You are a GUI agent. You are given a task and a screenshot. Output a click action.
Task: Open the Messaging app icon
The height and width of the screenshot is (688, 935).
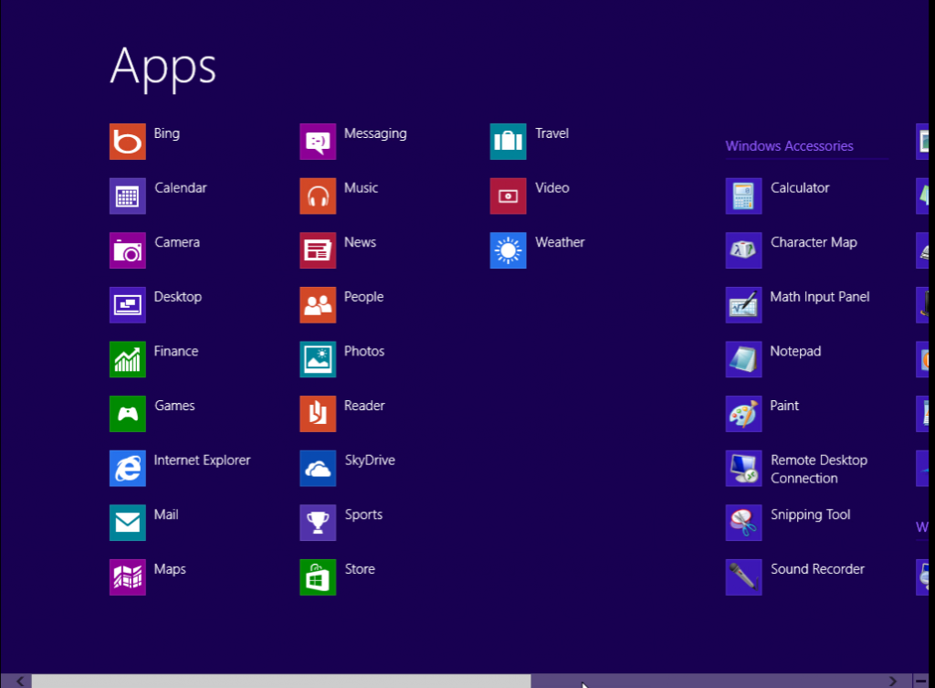click(318, 142)
